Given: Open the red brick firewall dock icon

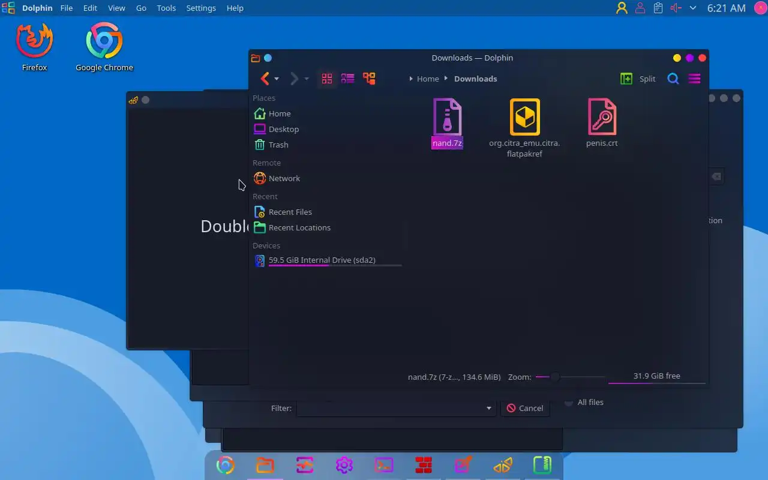Looking at the screenshot, I should point(424,465).
